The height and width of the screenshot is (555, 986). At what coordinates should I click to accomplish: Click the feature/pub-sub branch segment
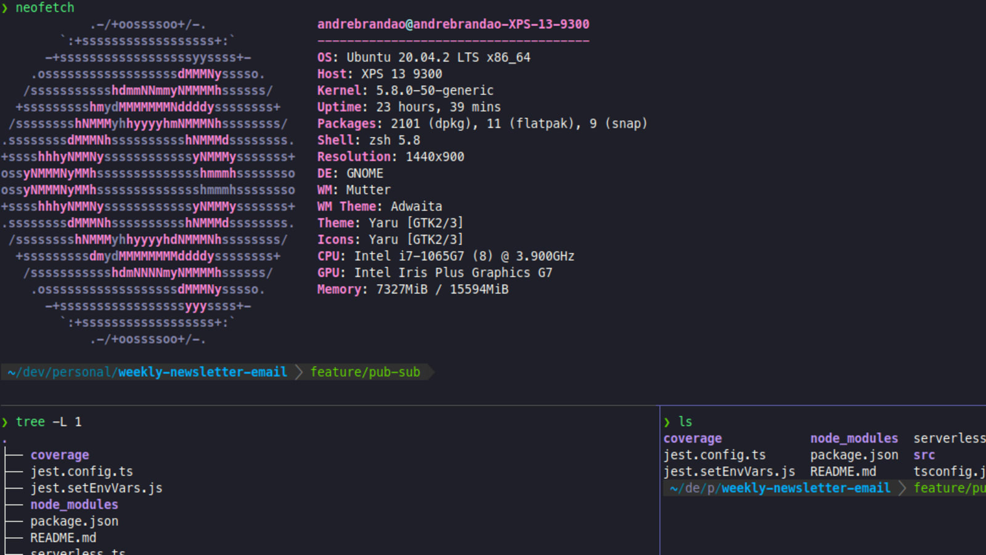click(x=365, y=372)
